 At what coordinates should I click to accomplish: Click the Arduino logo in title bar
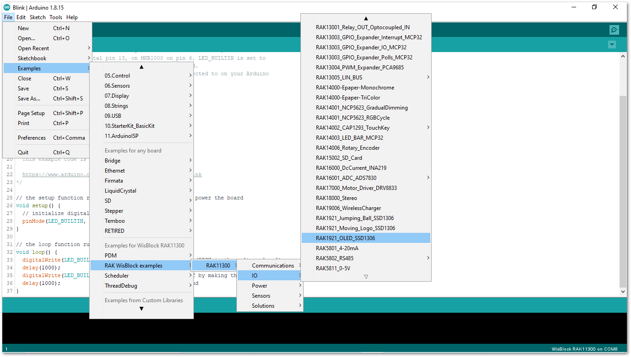(x=8, y=7)
